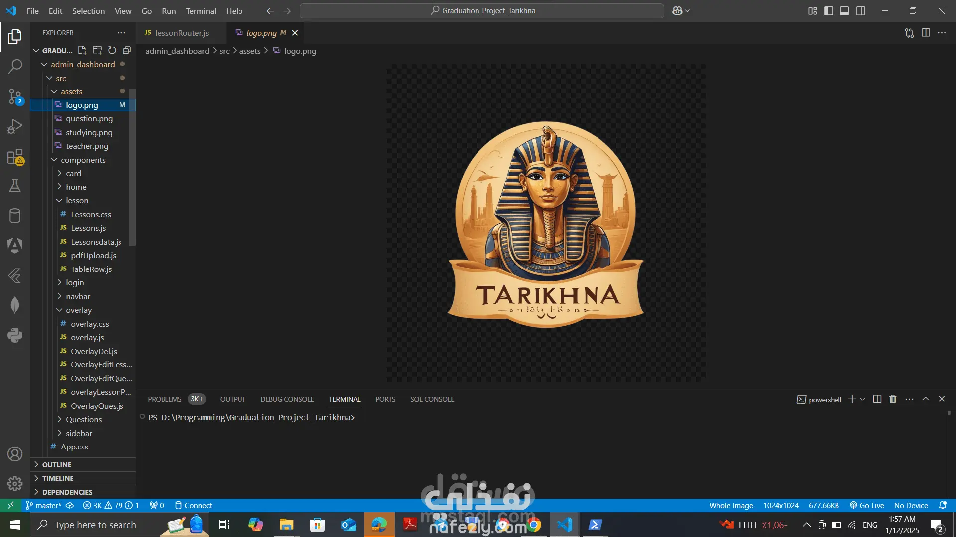
Task: Open File Explorer from the taskbar
Action: coord(286,525)
